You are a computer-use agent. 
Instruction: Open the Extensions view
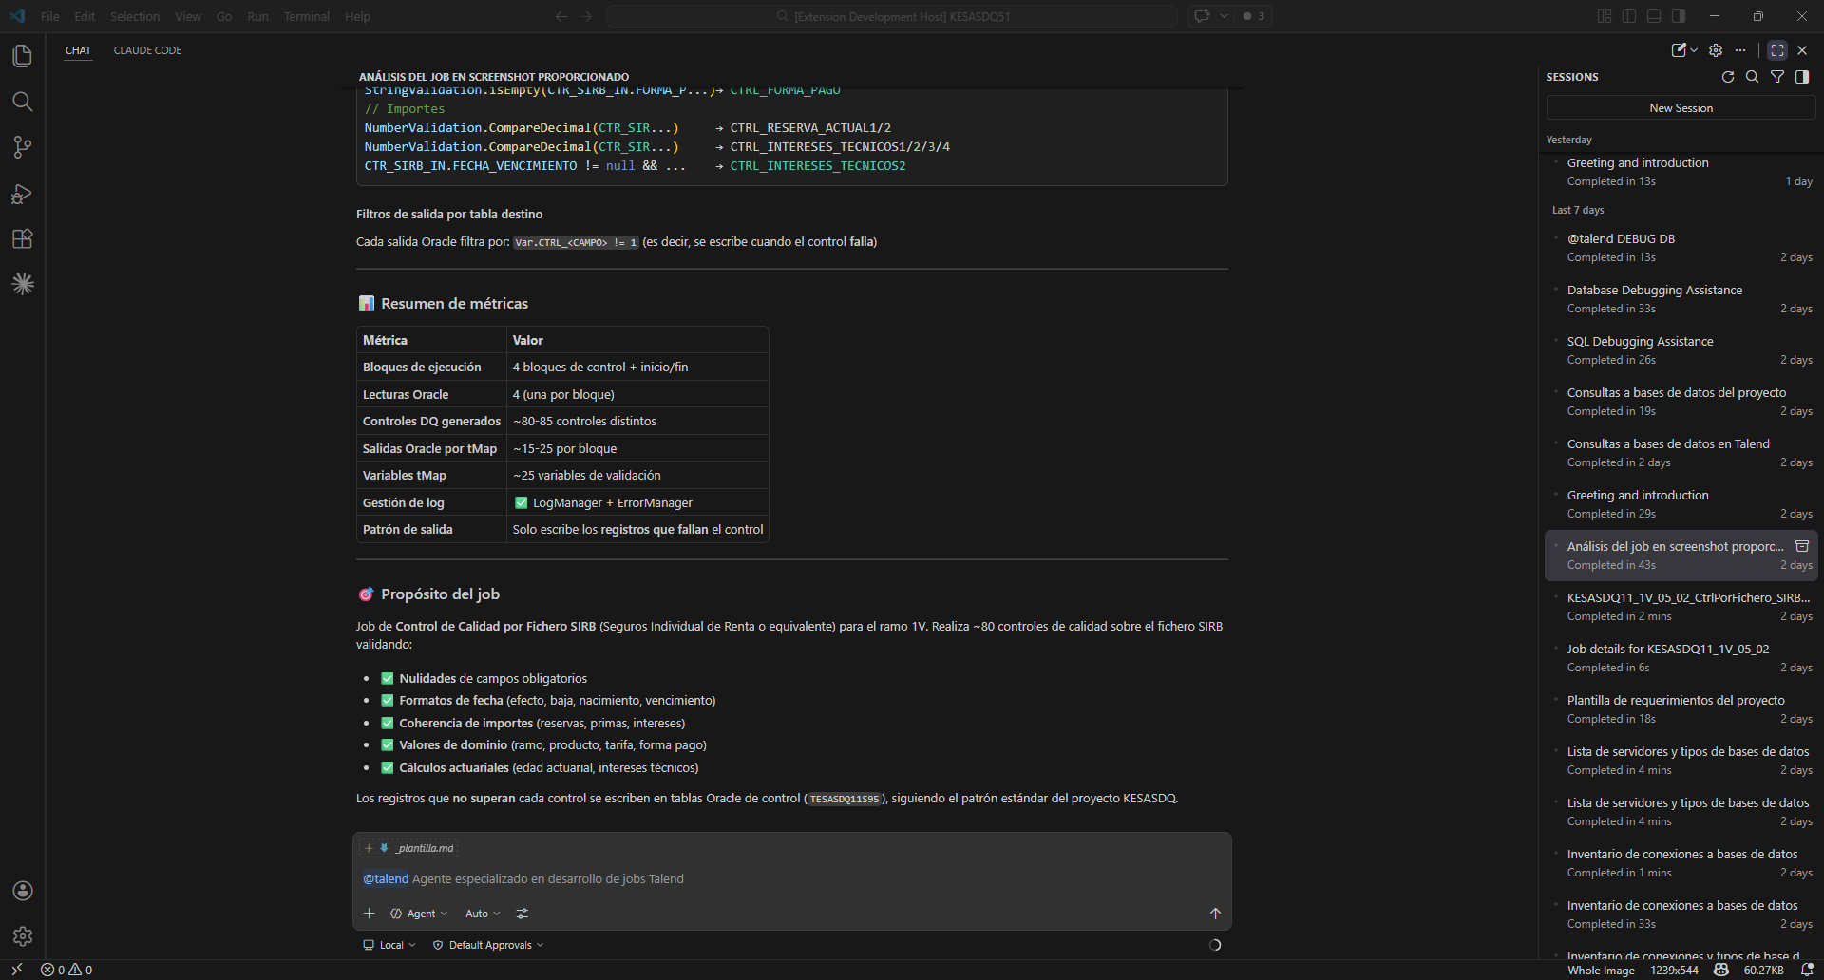23,238
